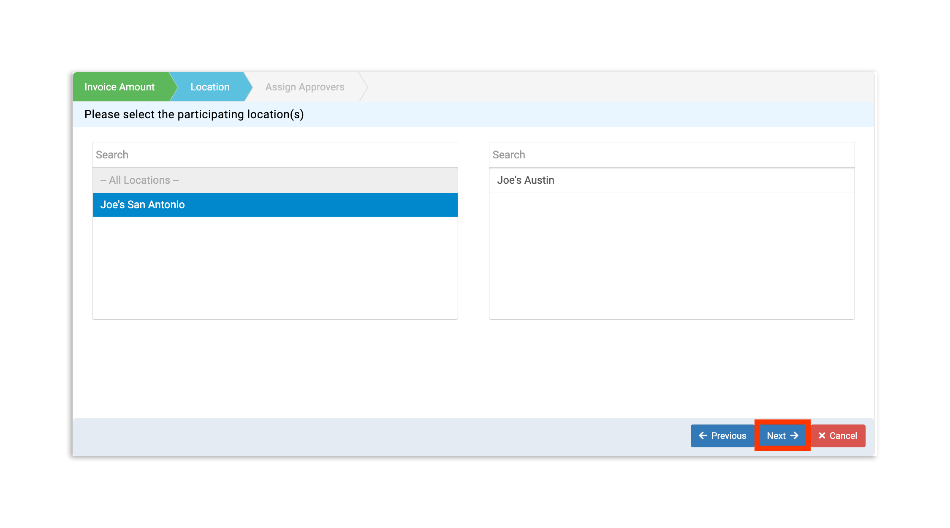The width and height of the screenshot is (950, 528).
Task: Click the participating locations instruction banner
Action: click(473, 114)
